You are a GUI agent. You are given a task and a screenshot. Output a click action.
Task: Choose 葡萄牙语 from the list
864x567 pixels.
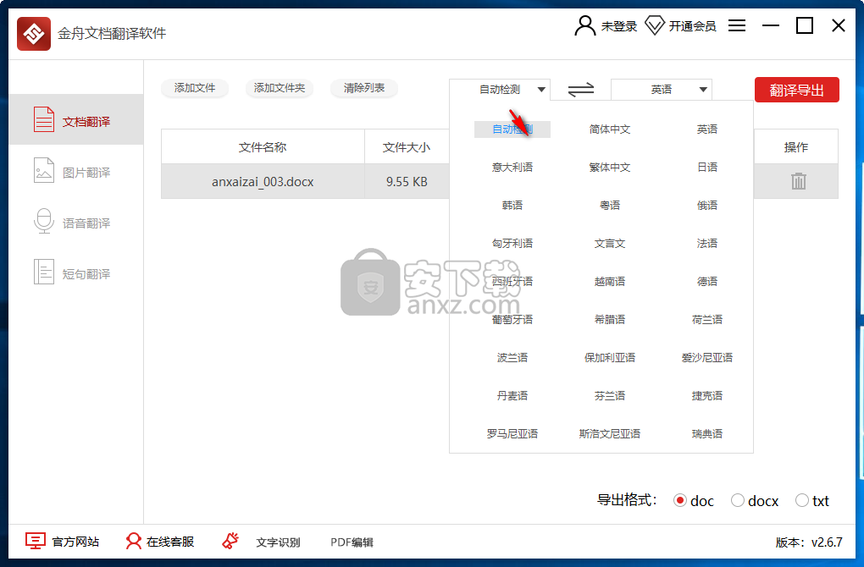(x=512, y=319)
